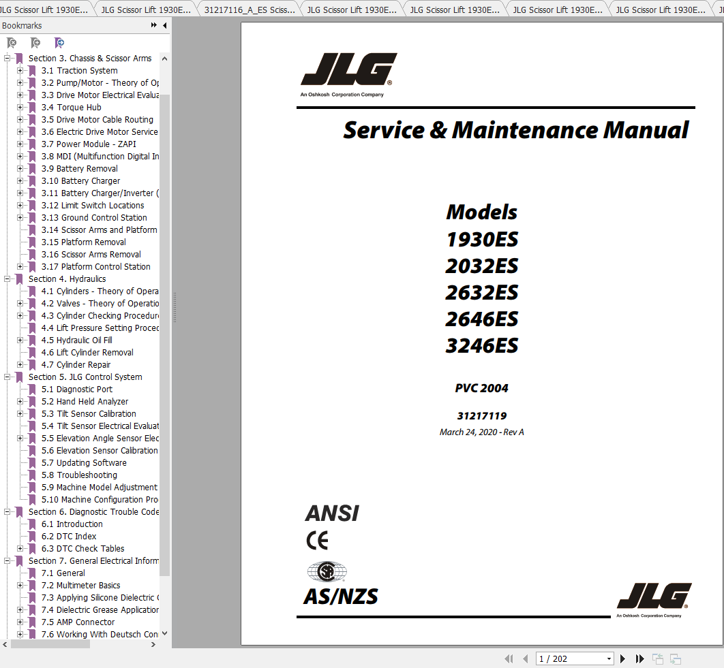This screenshot has width=724, height=668.
Task: Click the previous view icon in status bar
Action: point(657,658)
